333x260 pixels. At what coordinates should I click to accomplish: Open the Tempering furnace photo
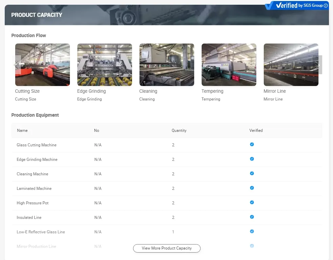pos(229,65)
